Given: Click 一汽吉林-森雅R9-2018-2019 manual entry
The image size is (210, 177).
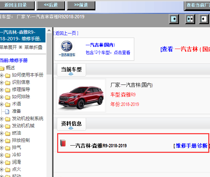Looking at the screenshot, I should pos(98,146).
